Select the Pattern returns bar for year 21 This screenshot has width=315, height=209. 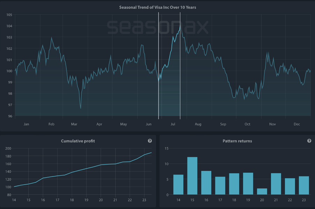276,184
